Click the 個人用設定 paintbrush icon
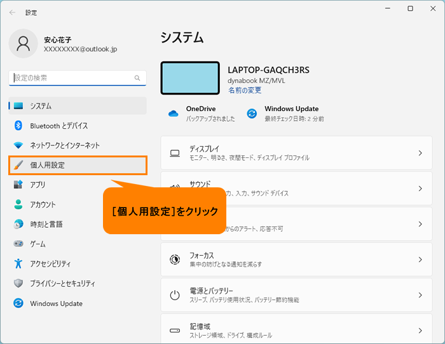Screen dimensions: 445x344 (18, 165)
